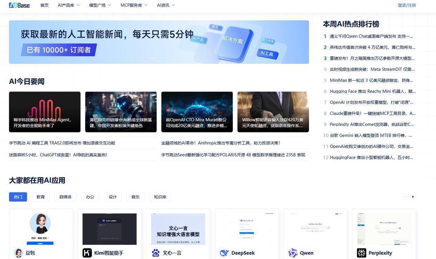
Task: Expand the 模型广场 dropdown menu
Action: pos(100,5)
